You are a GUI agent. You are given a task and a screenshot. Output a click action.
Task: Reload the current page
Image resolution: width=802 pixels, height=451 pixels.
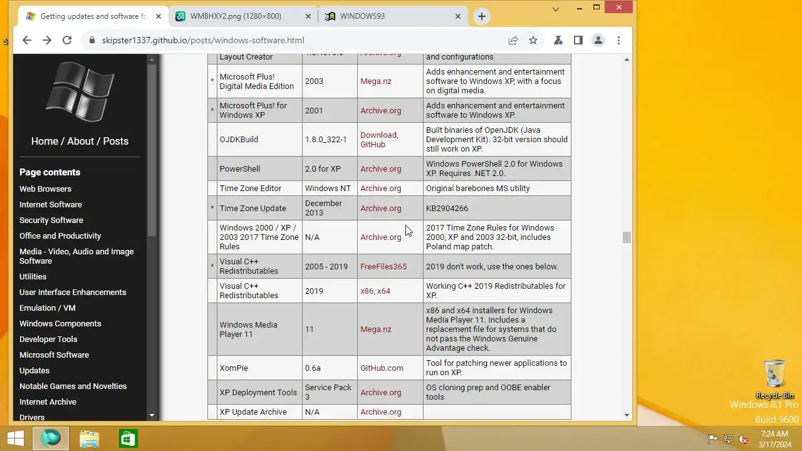[67, 40]
